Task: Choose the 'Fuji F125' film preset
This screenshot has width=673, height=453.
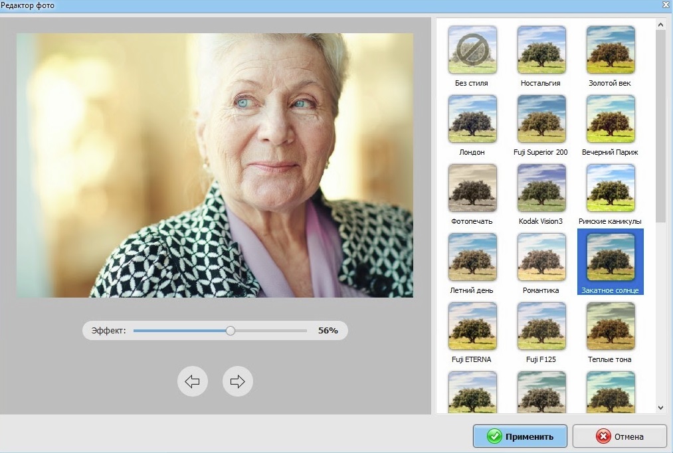Action: click(541, 326)
